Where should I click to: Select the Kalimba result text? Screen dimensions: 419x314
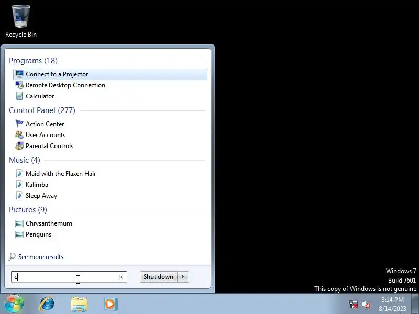(x=37, y=185)
